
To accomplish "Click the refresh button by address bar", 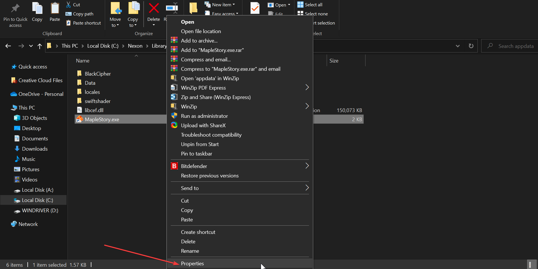I will 471,46.
